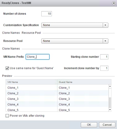The height and width of the screenshot is (129, 117).
Task: Focus the Number of clones field
Action: pos(46,14)
